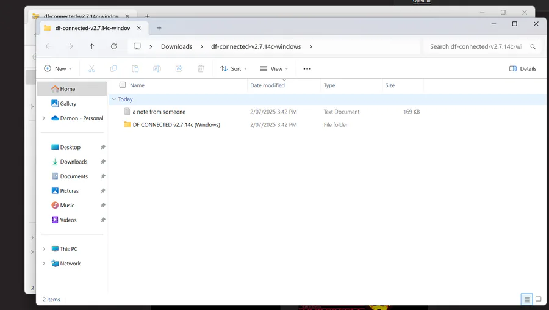Open Gallery in the navigation pane
The height and width of the screenshot is (310, 549).
(68, 103)
